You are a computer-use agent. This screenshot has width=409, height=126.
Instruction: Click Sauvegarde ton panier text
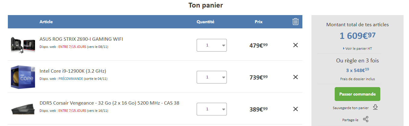pyautogui.click(x=350, y=108)
